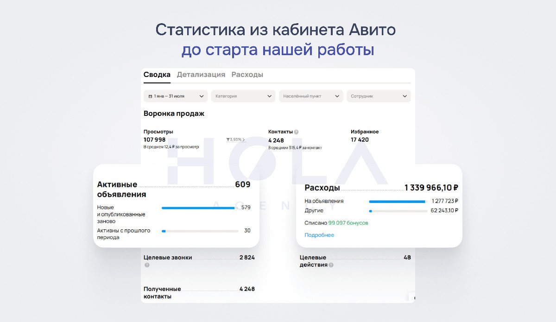Click the subtitle до старта нашей работы
This screenshot has width=556, height=322.
tap(278, 50)
